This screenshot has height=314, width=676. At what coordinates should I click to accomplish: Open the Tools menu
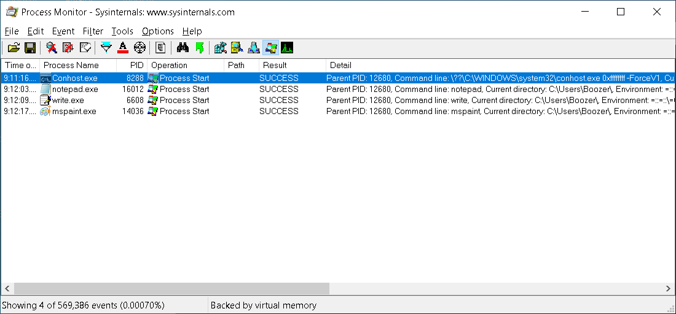tap(122, 31)
